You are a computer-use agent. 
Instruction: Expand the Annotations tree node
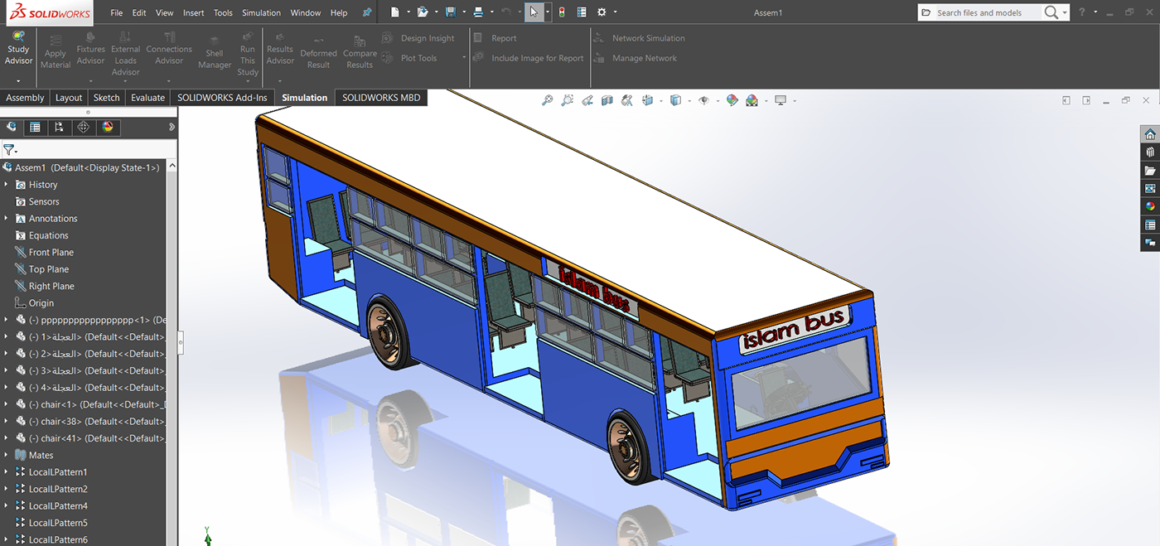coord(6,219)
